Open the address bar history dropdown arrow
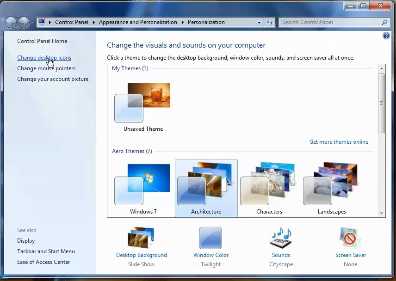The width and height of the screenshot is (396, 281). (259, 22)
